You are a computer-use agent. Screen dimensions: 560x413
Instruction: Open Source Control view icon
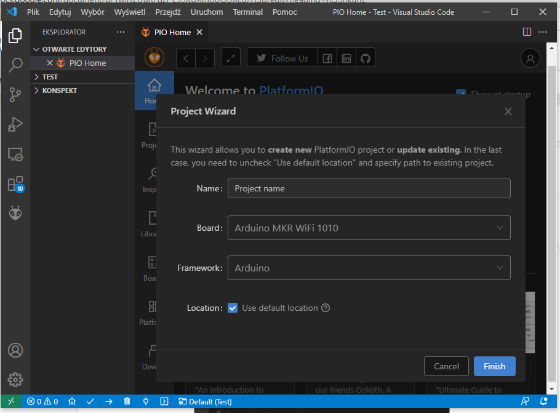click(15, 95)
